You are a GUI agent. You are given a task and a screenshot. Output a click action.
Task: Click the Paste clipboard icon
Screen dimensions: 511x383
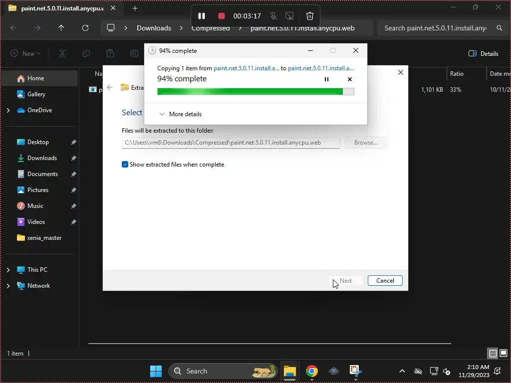pyautogui.click(x=110, y=53)
